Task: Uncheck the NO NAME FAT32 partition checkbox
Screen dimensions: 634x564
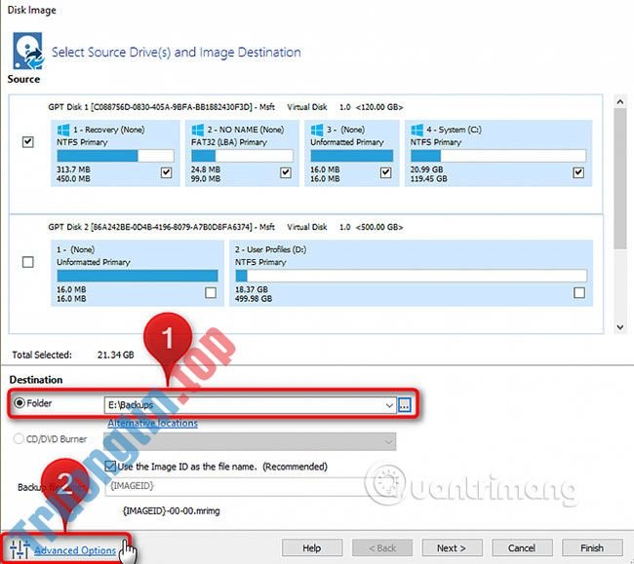Action: tap(286, 172)
